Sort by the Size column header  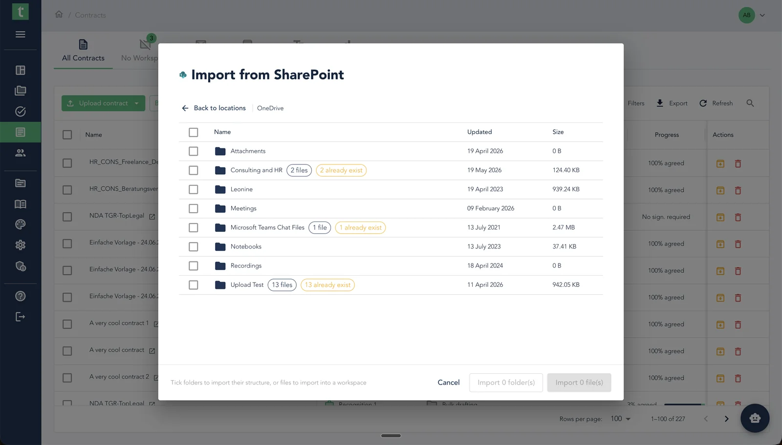[558, 132]
